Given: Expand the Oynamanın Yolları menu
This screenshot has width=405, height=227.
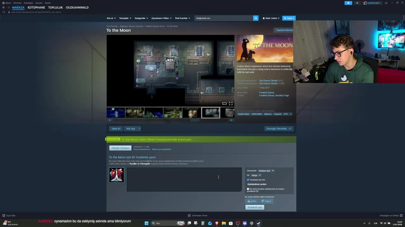Looking at the screenshot, I should 161,18.
